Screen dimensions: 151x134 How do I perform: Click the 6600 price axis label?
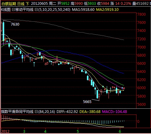click(141, 63)
